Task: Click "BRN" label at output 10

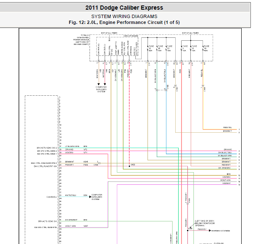Action: pos(229,174)
